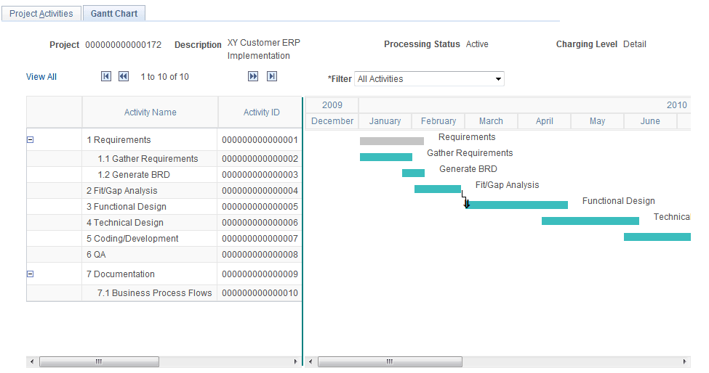Select 1.2 Generate BRD activity

[134, 175]
